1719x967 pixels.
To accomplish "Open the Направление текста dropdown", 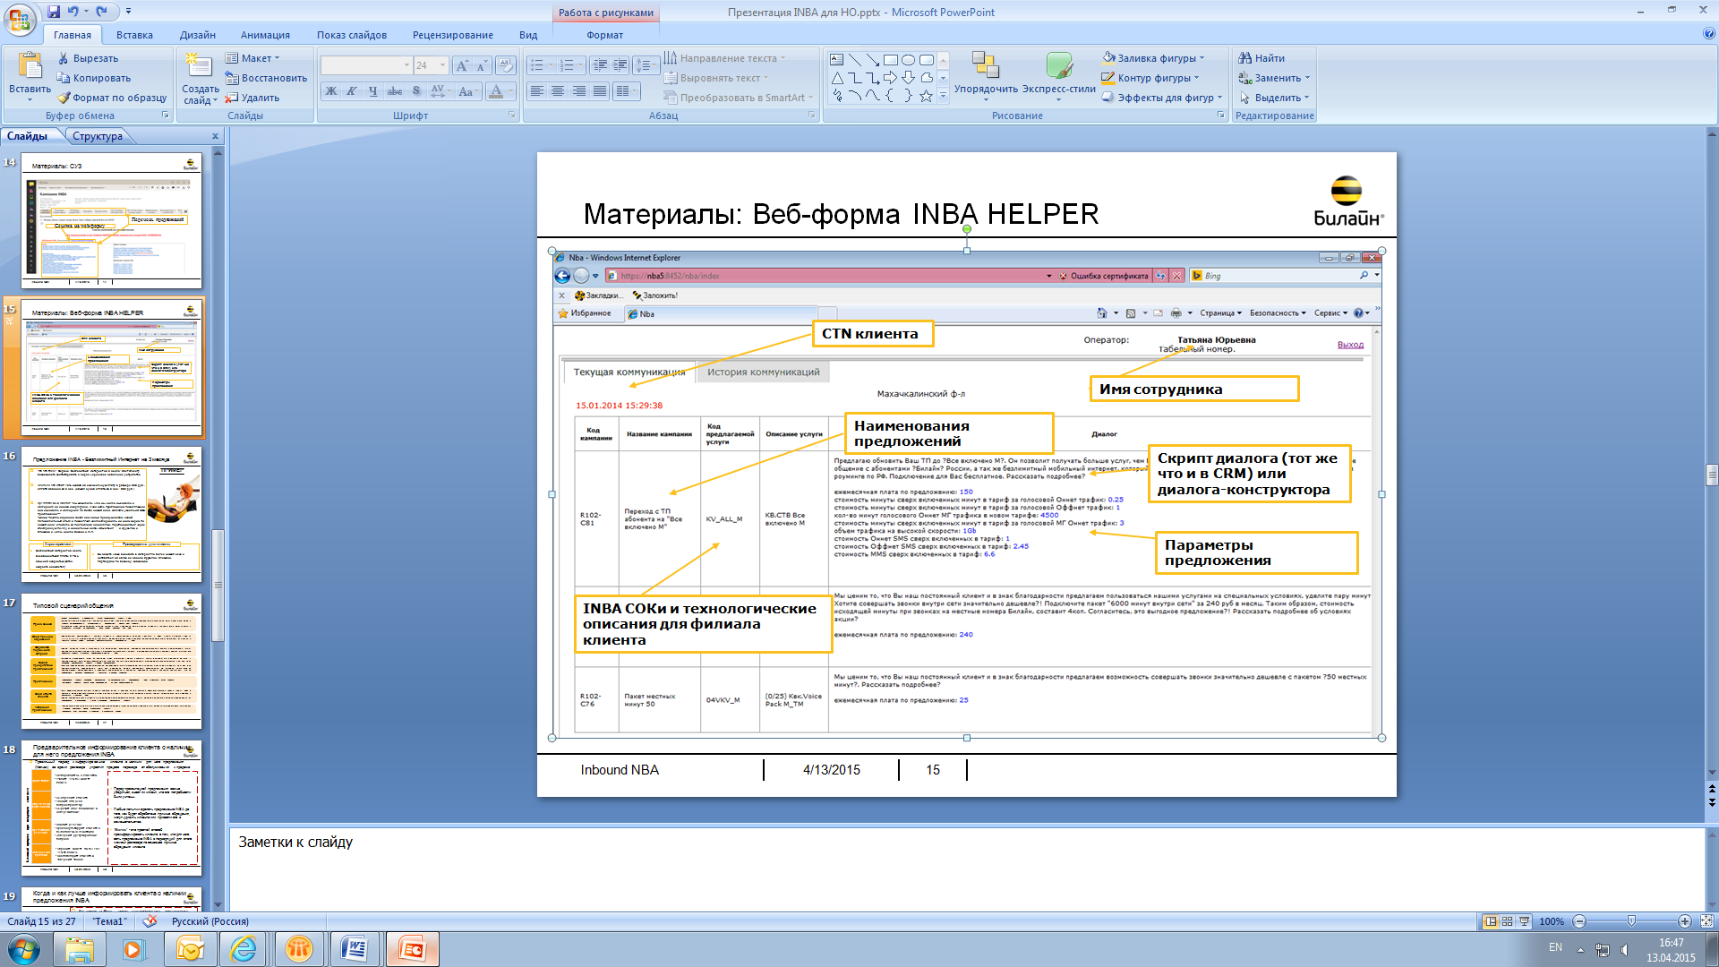I will (x=725, y=58).
